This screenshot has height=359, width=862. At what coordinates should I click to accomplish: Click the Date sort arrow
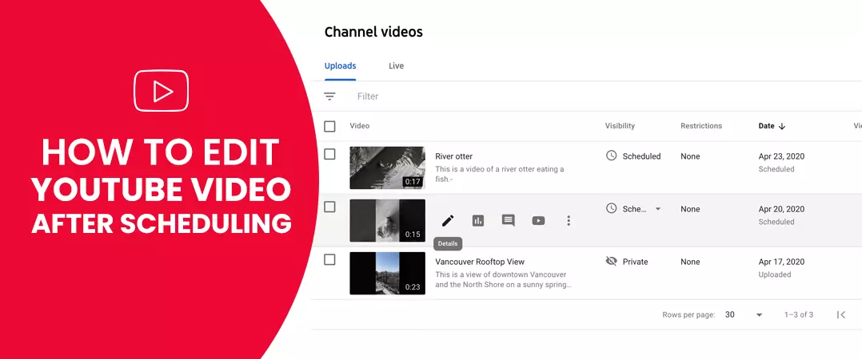(782, 126)
